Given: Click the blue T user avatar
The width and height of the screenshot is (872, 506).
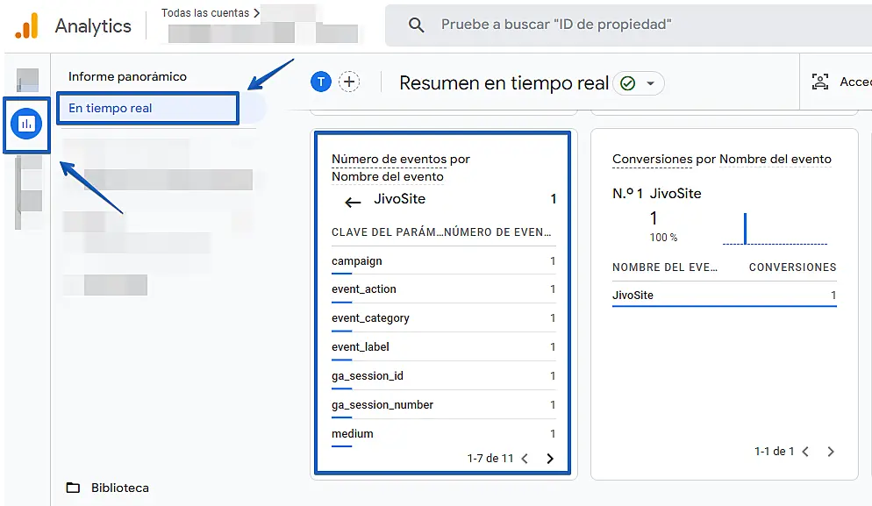Looking at the screenshot, I should (321, 82).
